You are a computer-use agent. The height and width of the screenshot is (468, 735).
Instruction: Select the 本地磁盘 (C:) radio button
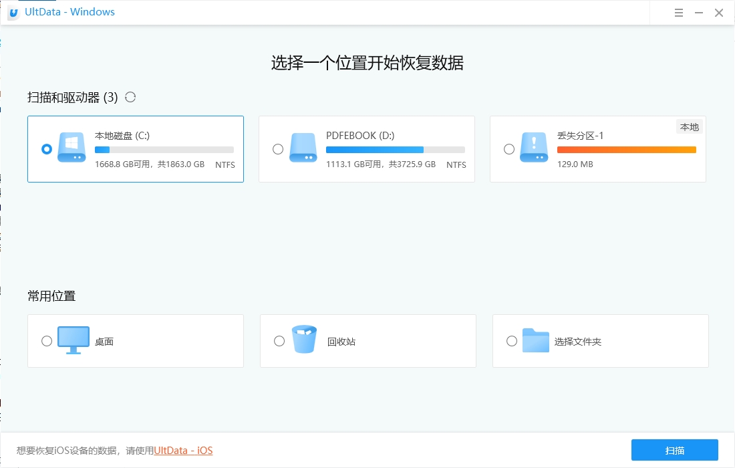pos(46,149)
